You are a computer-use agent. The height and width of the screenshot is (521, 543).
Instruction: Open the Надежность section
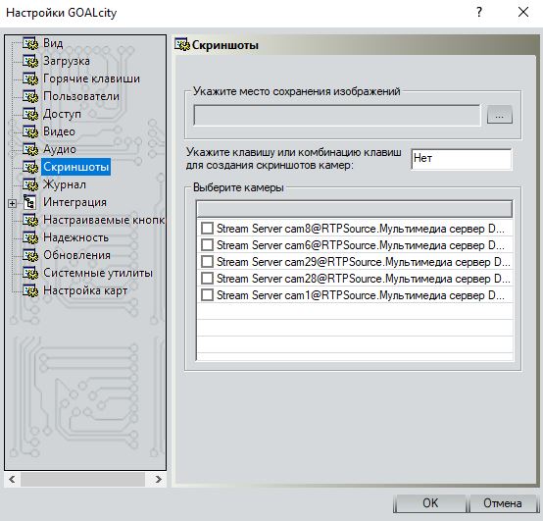75,237
